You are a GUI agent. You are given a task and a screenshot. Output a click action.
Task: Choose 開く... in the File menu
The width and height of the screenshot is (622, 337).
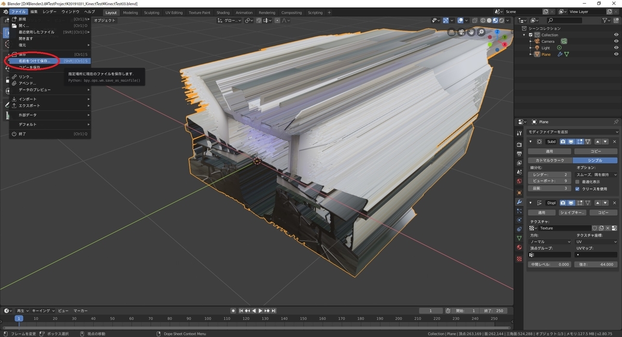click(50, 25)
